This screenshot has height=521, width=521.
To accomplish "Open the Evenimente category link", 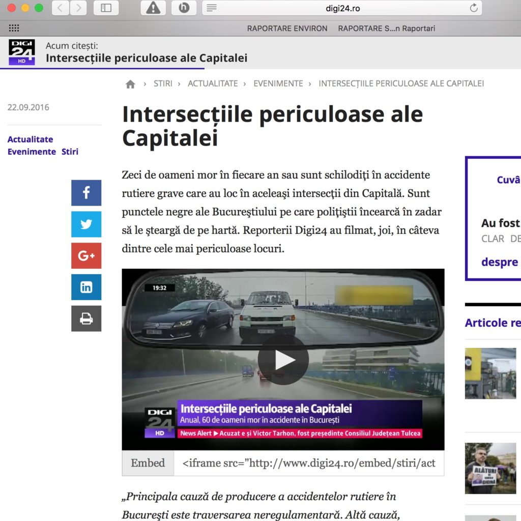I will pos(31,151).
